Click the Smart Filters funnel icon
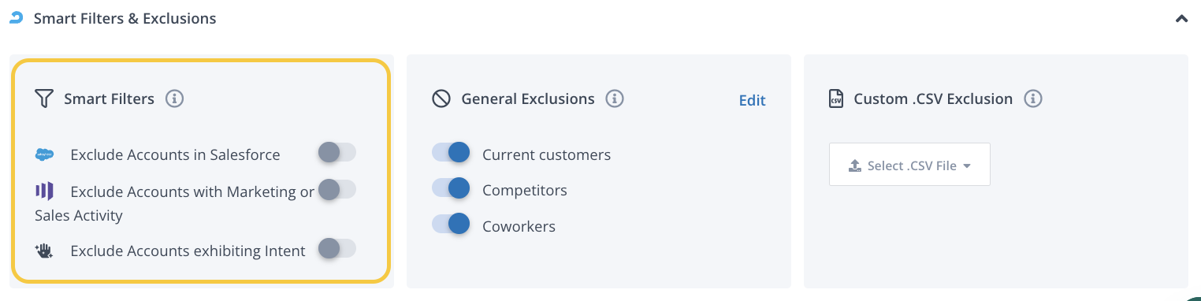The image size is (1201, 301). click(44, 98)
